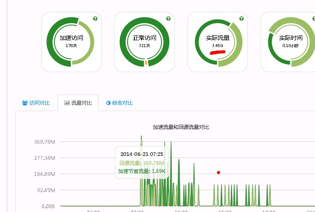Open the 访问对比 tab

pos(36,103)
